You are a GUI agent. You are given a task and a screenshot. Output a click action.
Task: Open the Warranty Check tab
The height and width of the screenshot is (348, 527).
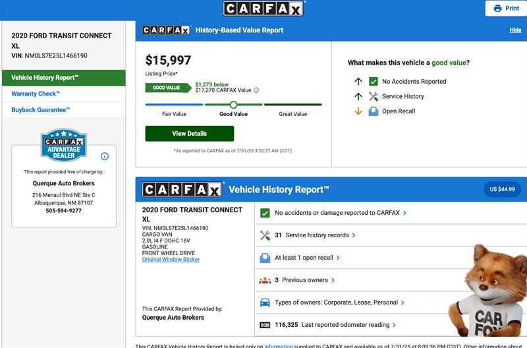click(35, 94)
